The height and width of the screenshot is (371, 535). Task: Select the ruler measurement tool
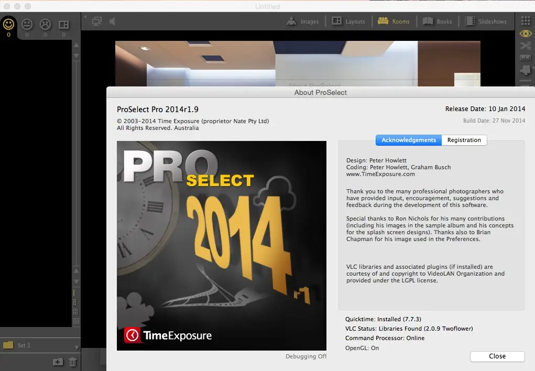pos(526,58)
